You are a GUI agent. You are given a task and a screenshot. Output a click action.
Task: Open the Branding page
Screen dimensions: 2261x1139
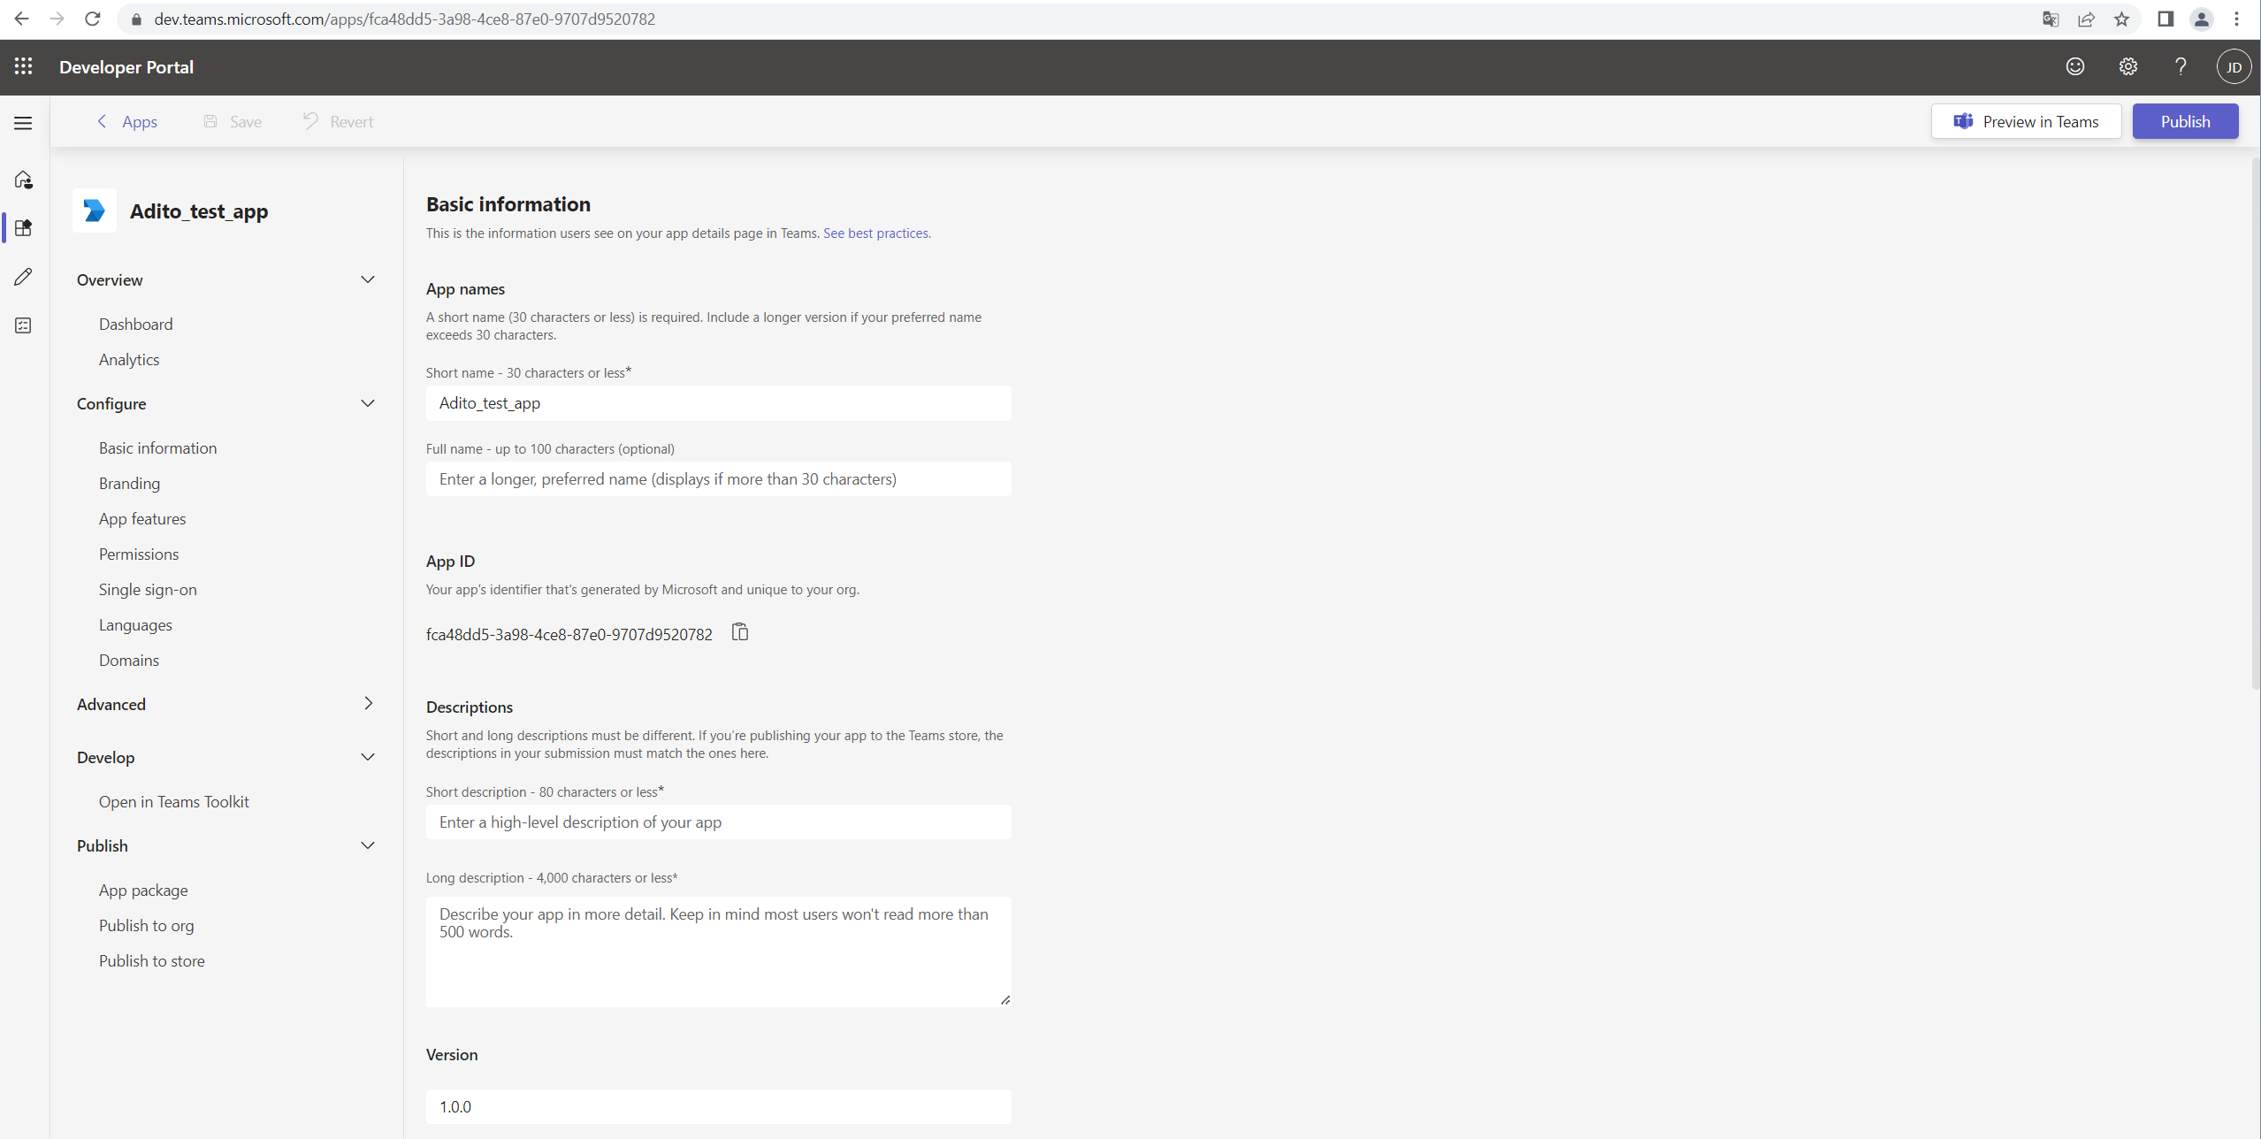point(129,483)
